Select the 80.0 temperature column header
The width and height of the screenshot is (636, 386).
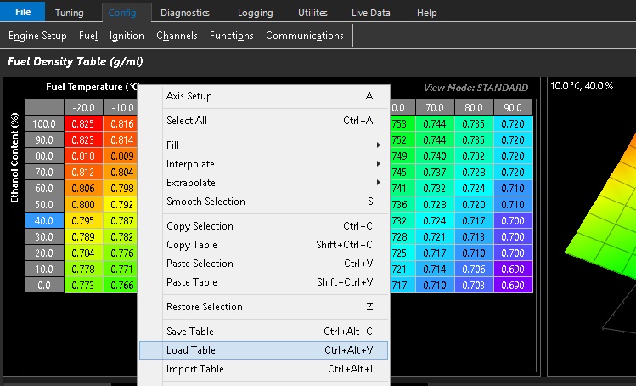(x=473, y=108)
